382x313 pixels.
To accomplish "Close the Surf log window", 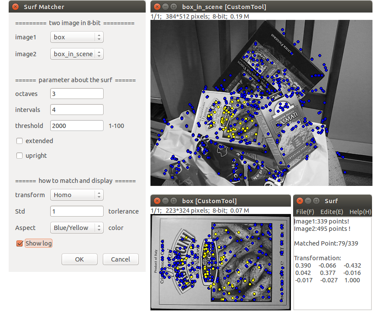I will click(x=300, y=201).
